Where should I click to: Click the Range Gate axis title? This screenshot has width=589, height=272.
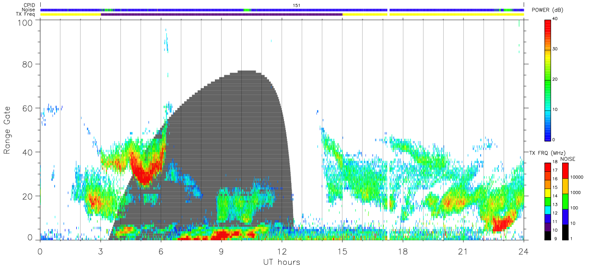point(7,130)
